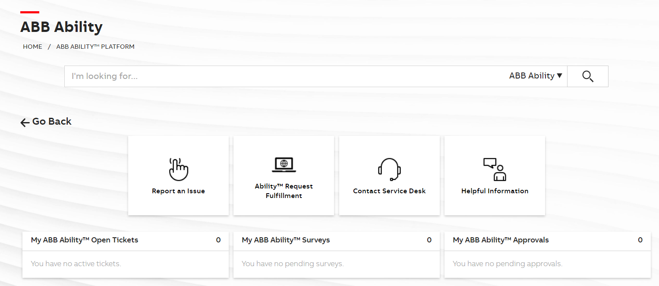Open My ABB Ability Surveys header
This screenshot has height=286, width=659.
[286, 240]
